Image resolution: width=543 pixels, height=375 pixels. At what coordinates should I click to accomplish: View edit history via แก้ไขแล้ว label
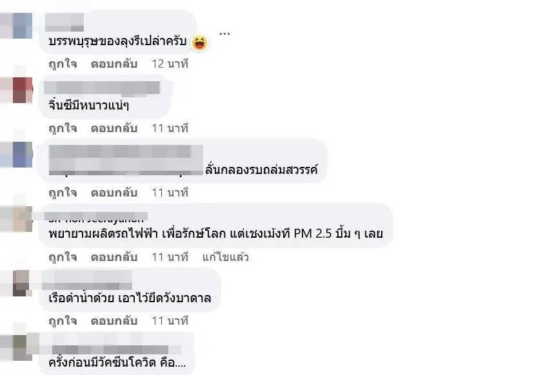click(226, 257)
